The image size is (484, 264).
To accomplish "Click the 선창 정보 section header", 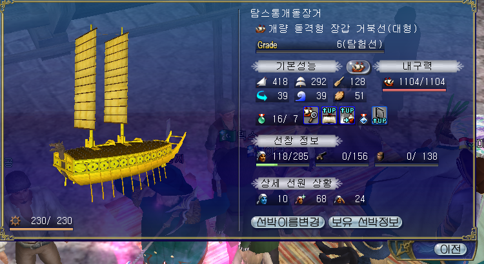I will (297, 141).
